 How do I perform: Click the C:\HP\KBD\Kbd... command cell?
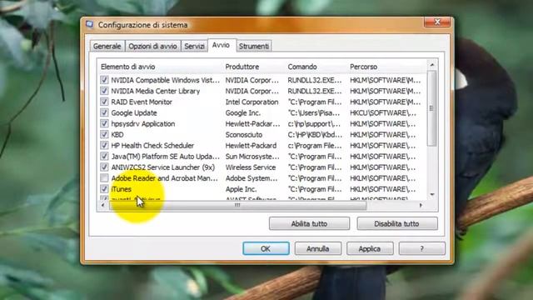(x=315, y=134)
